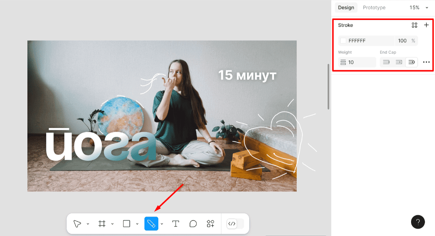The image size is (435, 236).
Task: Open Move tool options chevron
Action: coord(88,224)
